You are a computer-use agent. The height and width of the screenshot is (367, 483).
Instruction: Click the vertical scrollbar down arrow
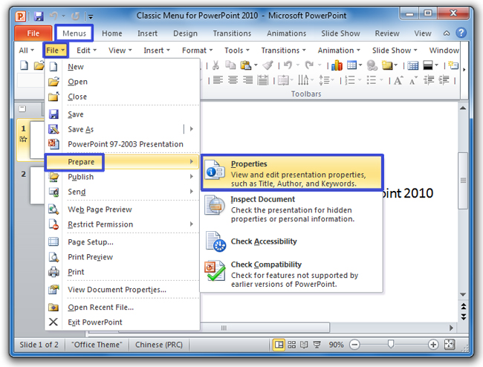(x=463, y=295)
